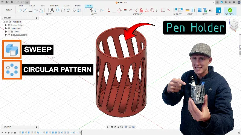Pin the Comments panel dot
Image resolution: width=241 pixels, height=135 pixels.
(37, 127)
